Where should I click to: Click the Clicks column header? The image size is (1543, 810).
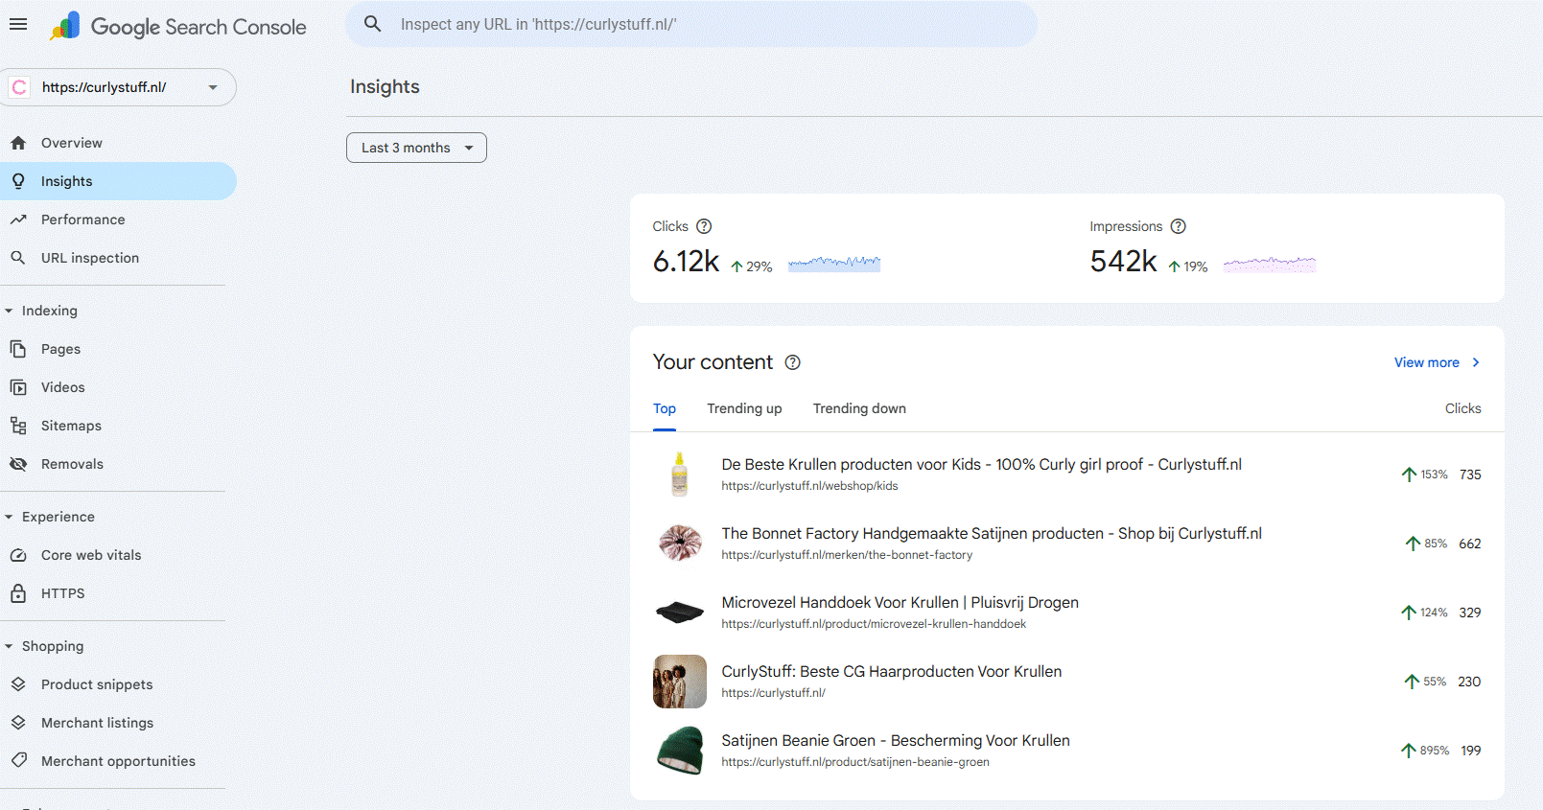point(1462,408)
